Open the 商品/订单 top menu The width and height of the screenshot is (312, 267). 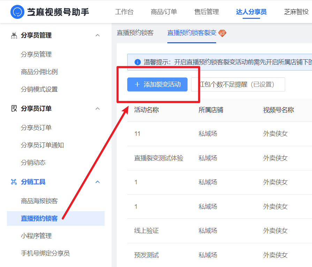[164, 12]
